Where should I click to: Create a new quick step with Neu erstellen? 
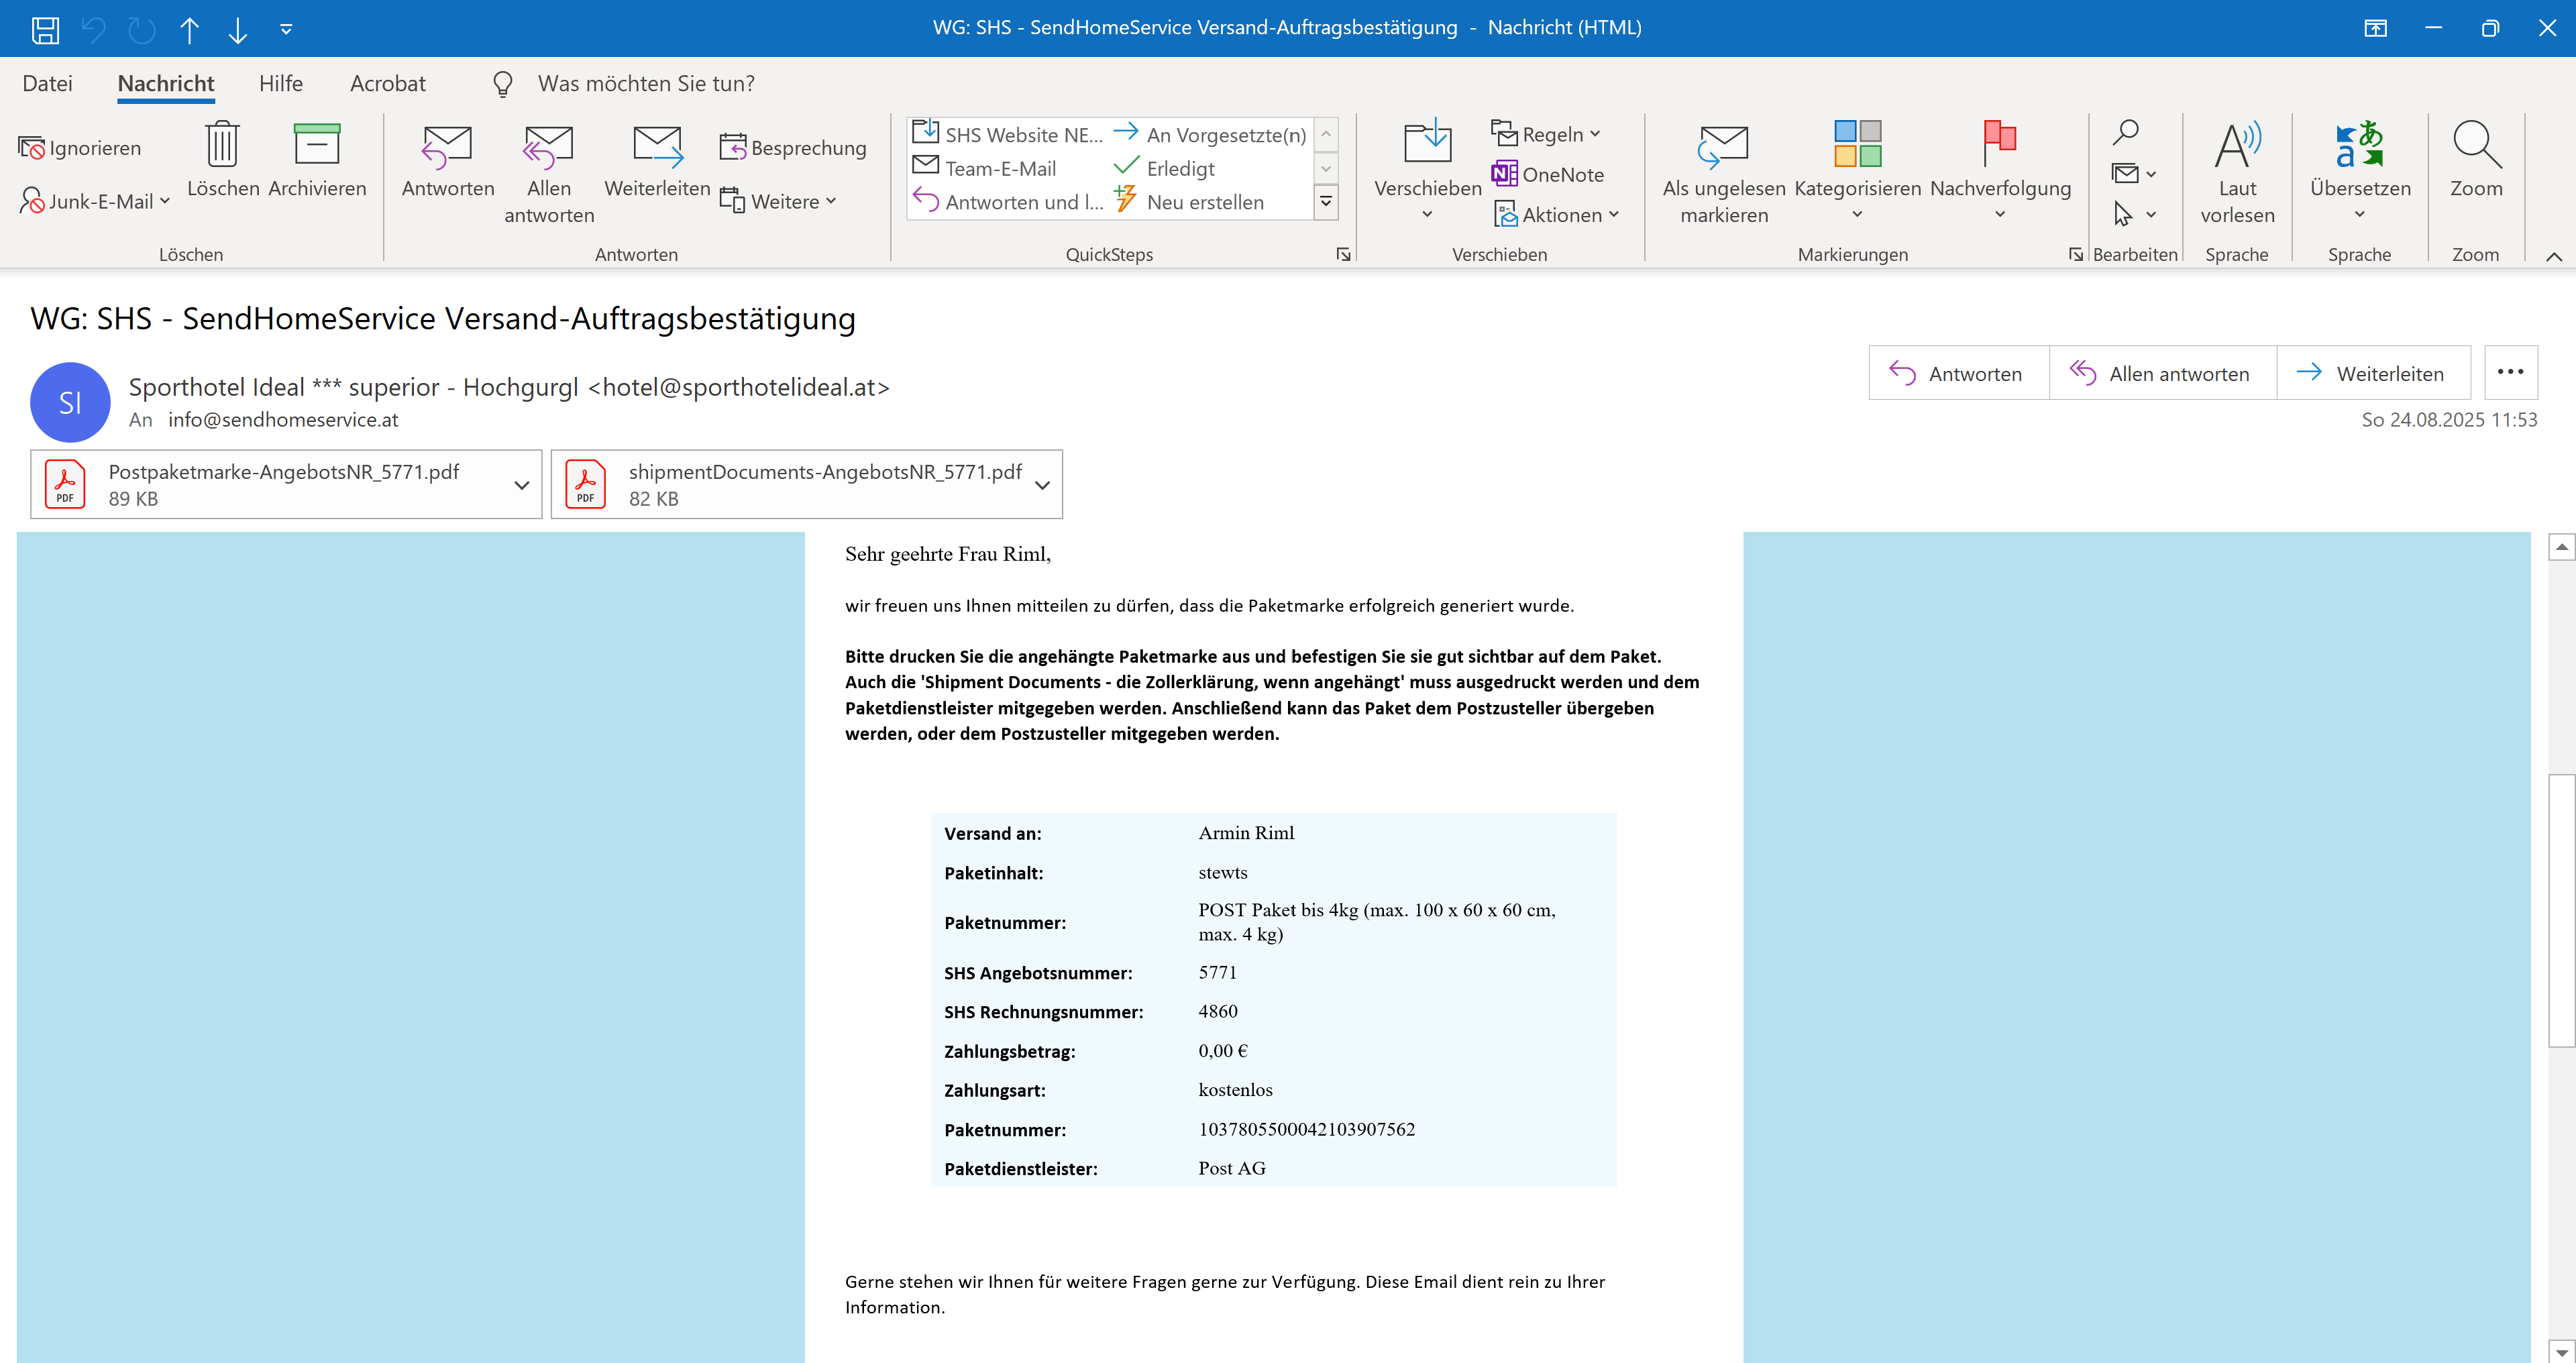click(1189, 201)
